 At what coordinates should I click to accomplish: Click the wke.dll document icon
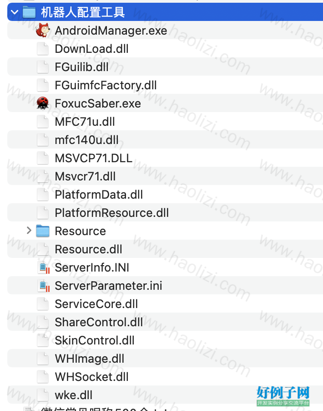43,395
